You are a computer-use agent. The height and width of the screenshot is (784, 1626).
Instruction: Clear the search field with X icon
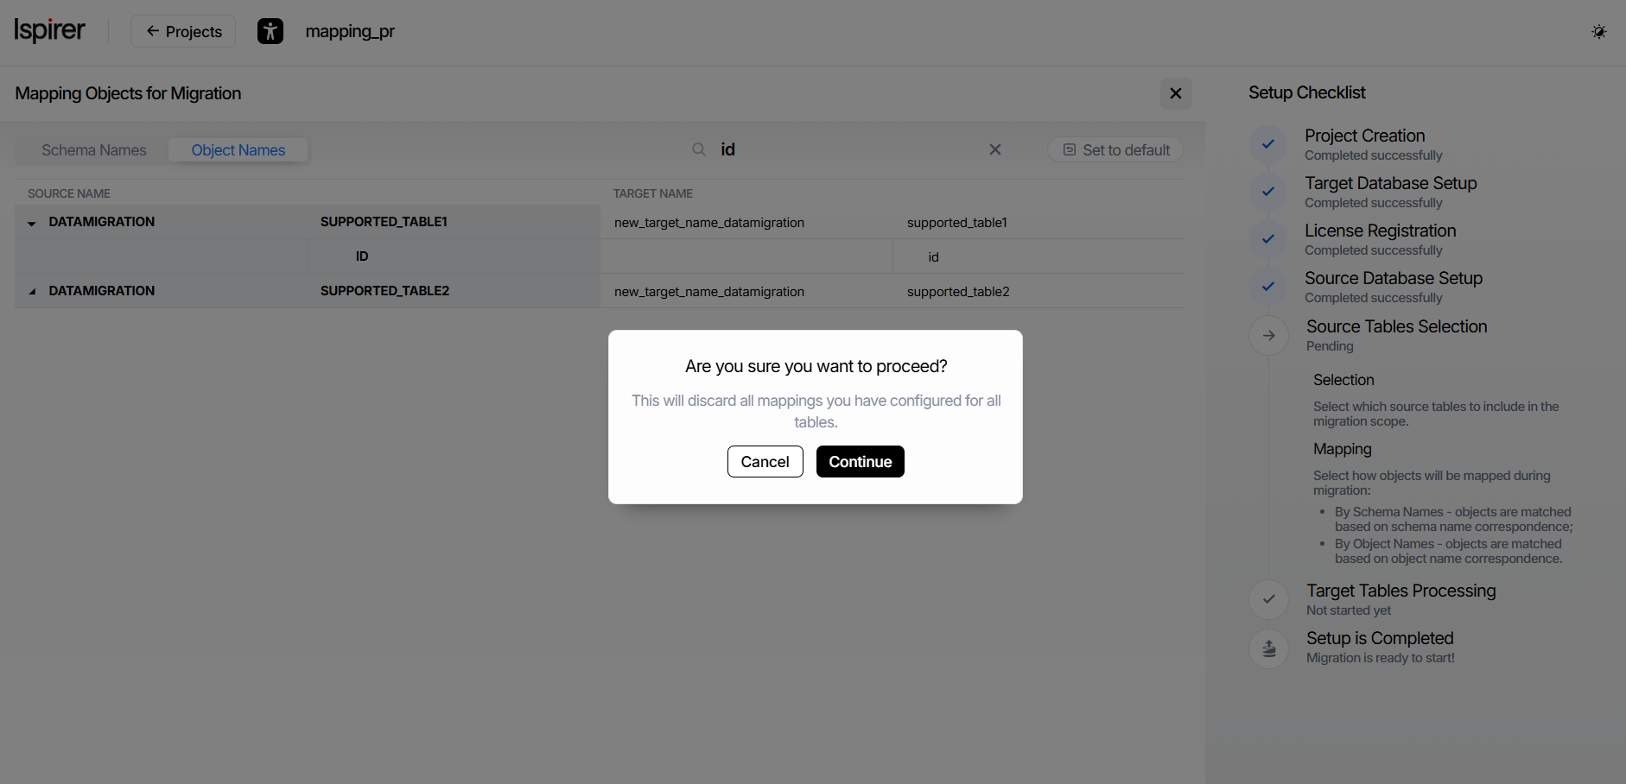995,149
